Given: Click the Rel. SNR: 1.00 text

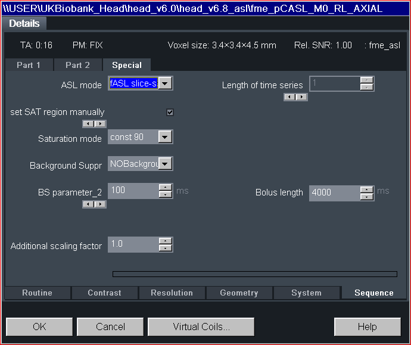Looking at the screenshot, I should tap(323, 45).
